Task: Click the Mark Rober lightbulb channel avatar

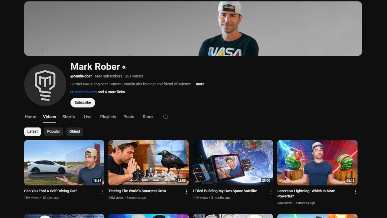Action: pyautogui.click(x=45, y=85)
